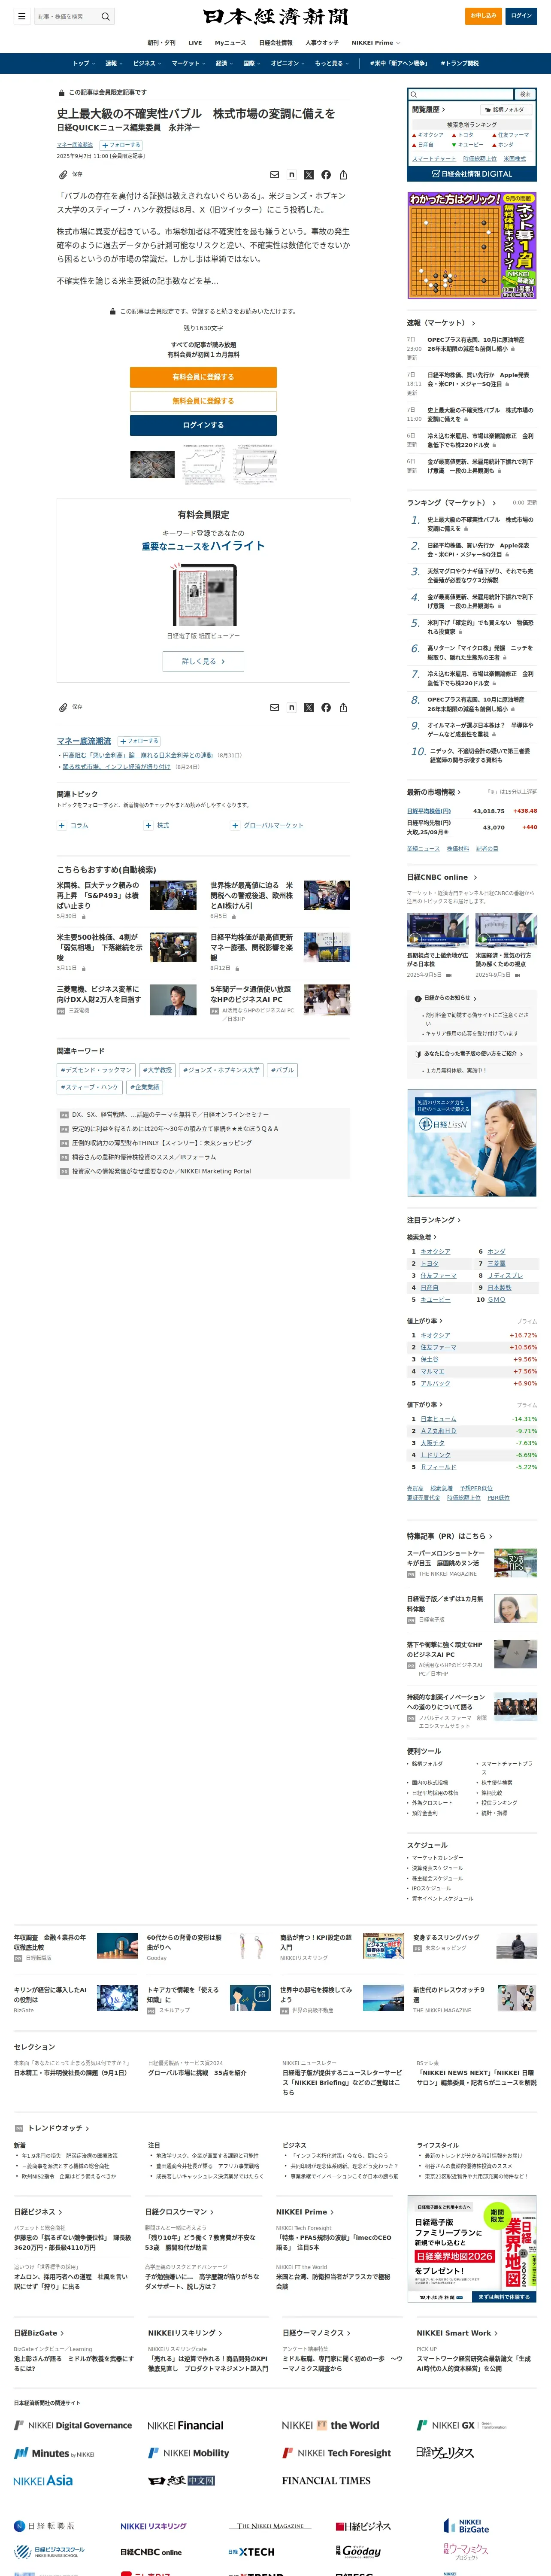Open the hamburger menu in the header
This screenshot has height=2576, width=551.
pyautogui.click(x=21, y=16)
